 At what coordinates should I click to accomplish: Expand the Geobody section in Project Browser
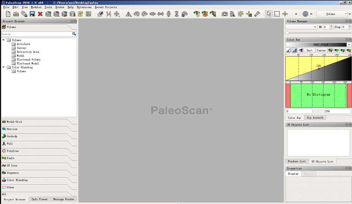click(x=39, y=136)
